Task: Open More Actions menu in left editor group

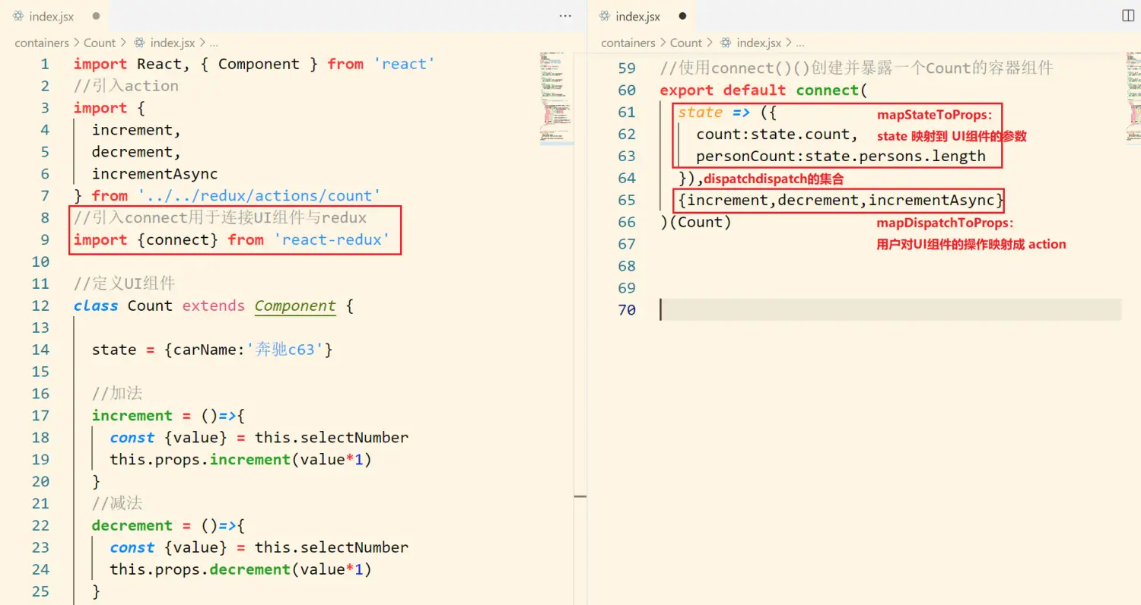Action: click(x=565, y=16)
